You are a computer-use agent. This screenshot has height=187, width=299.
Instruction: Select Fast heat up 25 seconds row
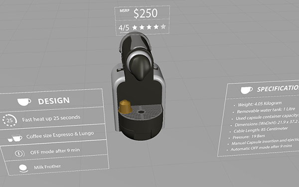coord(52,118)
